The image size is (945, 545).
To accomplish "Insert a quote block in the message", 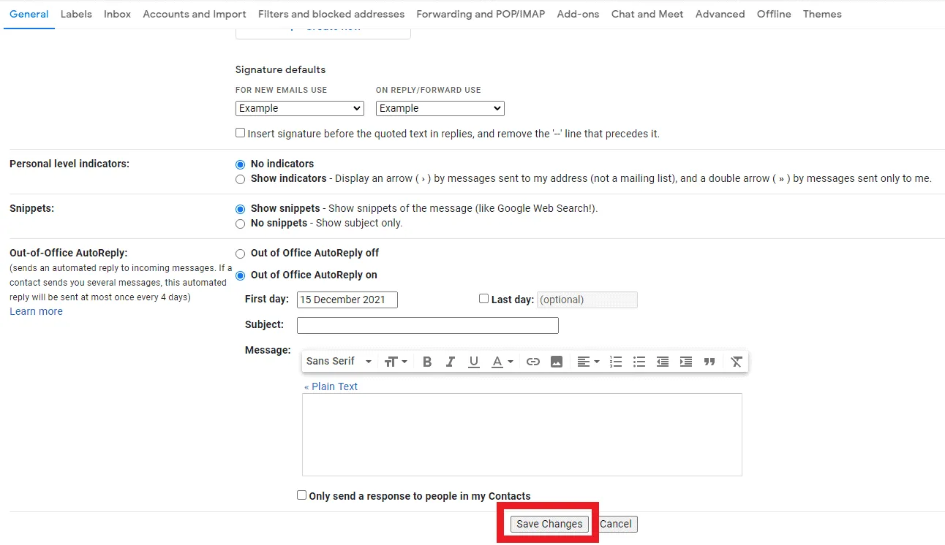I will tap(709, 361).
